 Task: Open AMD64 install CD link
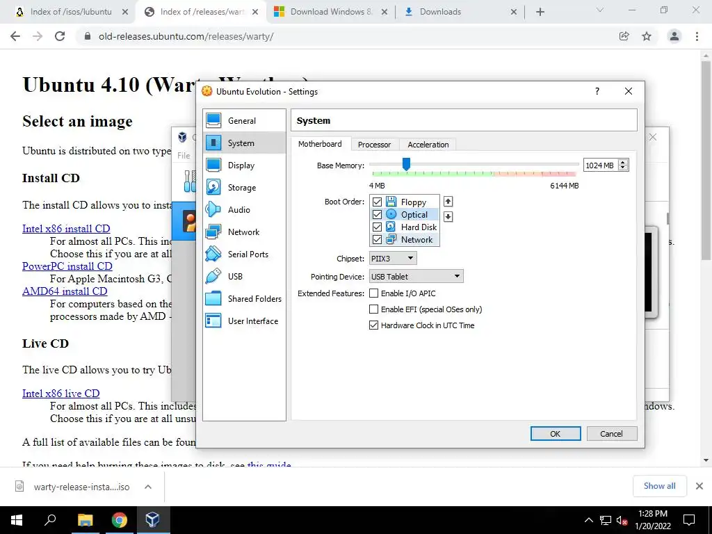[x=65, y=291]
